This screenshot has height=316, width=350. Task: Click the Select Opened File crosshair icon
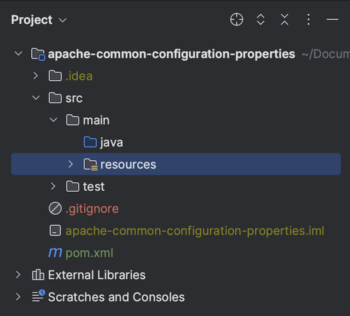click(236, 19)
